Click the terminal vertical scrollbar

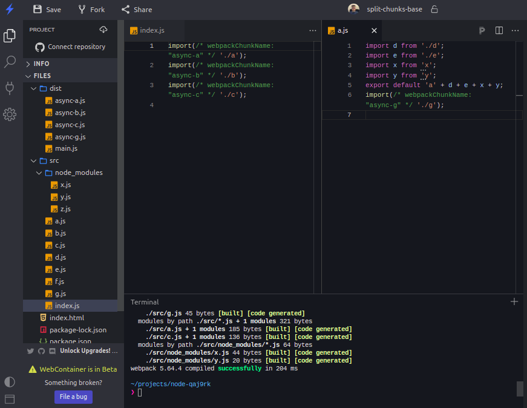point(520,388)
